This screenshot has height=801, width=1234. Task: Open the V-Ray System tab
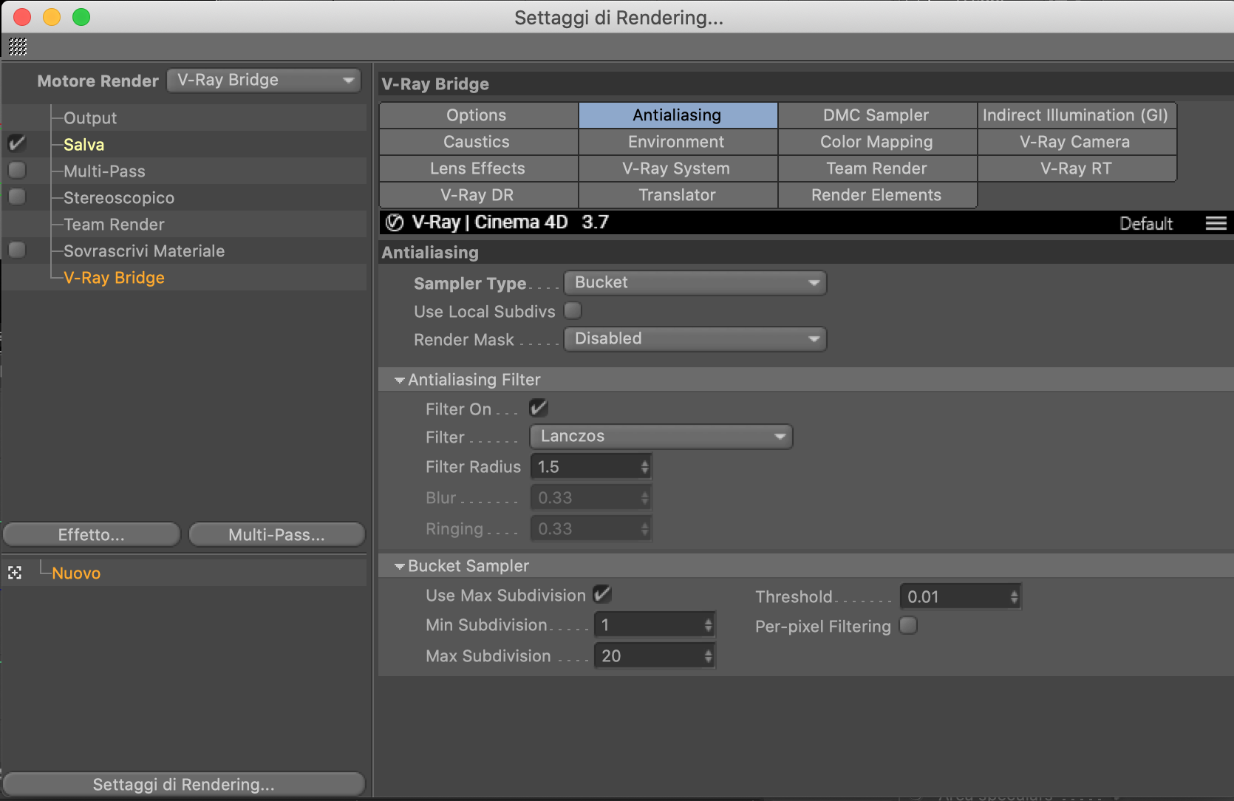coord(678,168)
